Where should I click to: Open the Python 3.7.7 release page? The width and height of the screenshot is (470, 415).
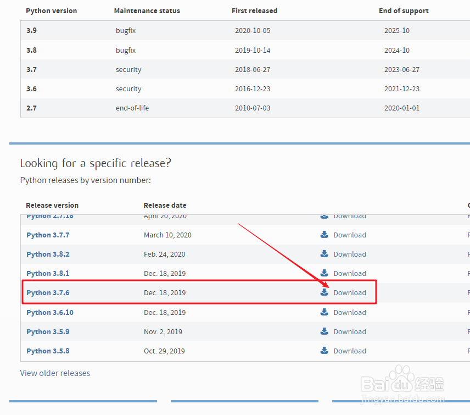click(x=48, y=235)
